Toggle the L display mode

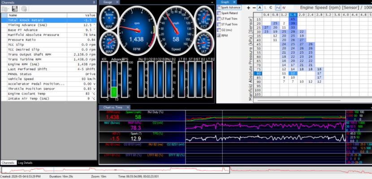point(265,8)
